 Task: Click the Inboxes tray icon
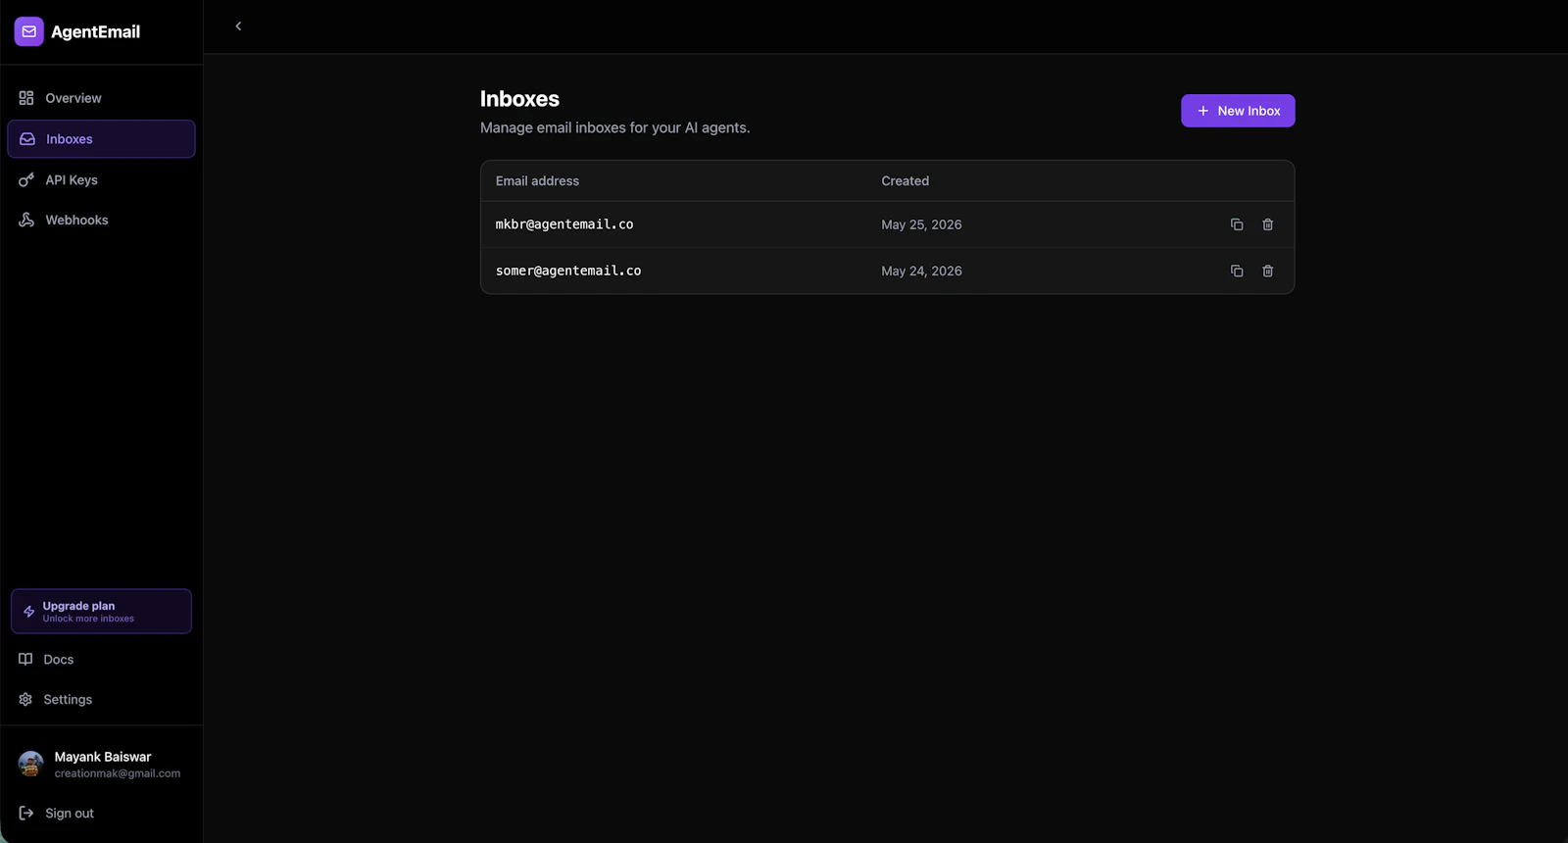pos(27,139)
